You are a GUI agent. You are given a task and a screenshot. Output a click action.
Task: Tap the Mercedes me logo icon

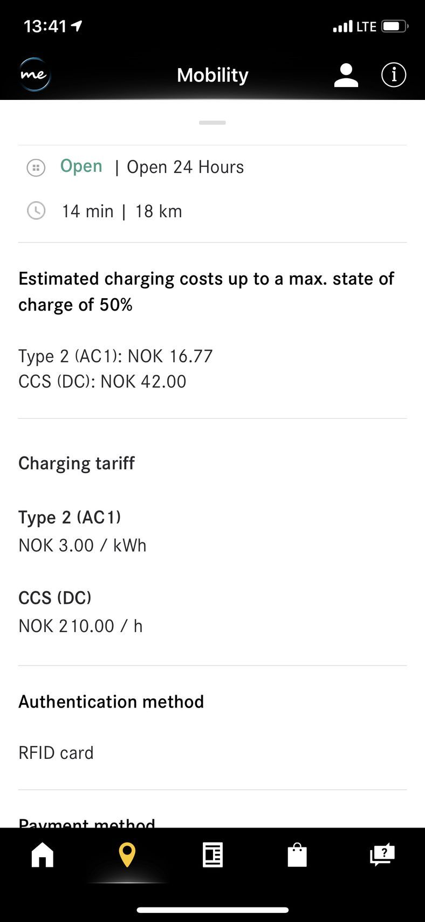tap(35, 75)
